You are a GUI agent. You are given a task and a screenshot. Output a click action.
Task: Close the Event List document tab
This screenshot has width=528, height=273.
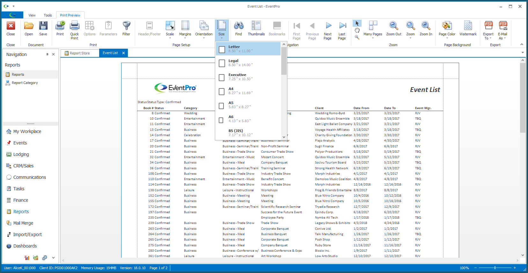(124, 53)
